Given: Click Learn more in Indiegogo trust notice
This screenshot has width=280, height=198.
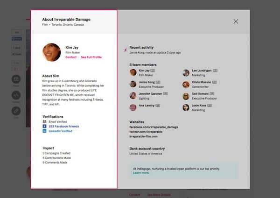Looking at the screenshot, I should click(x=141, y=173).
